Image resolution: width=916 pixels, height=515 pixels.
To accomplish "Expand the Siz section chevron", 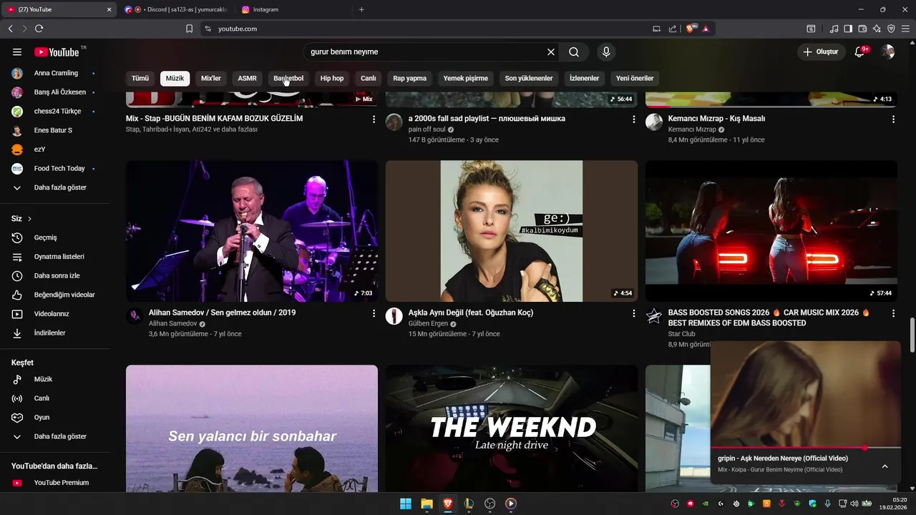I will pos(29,219).
